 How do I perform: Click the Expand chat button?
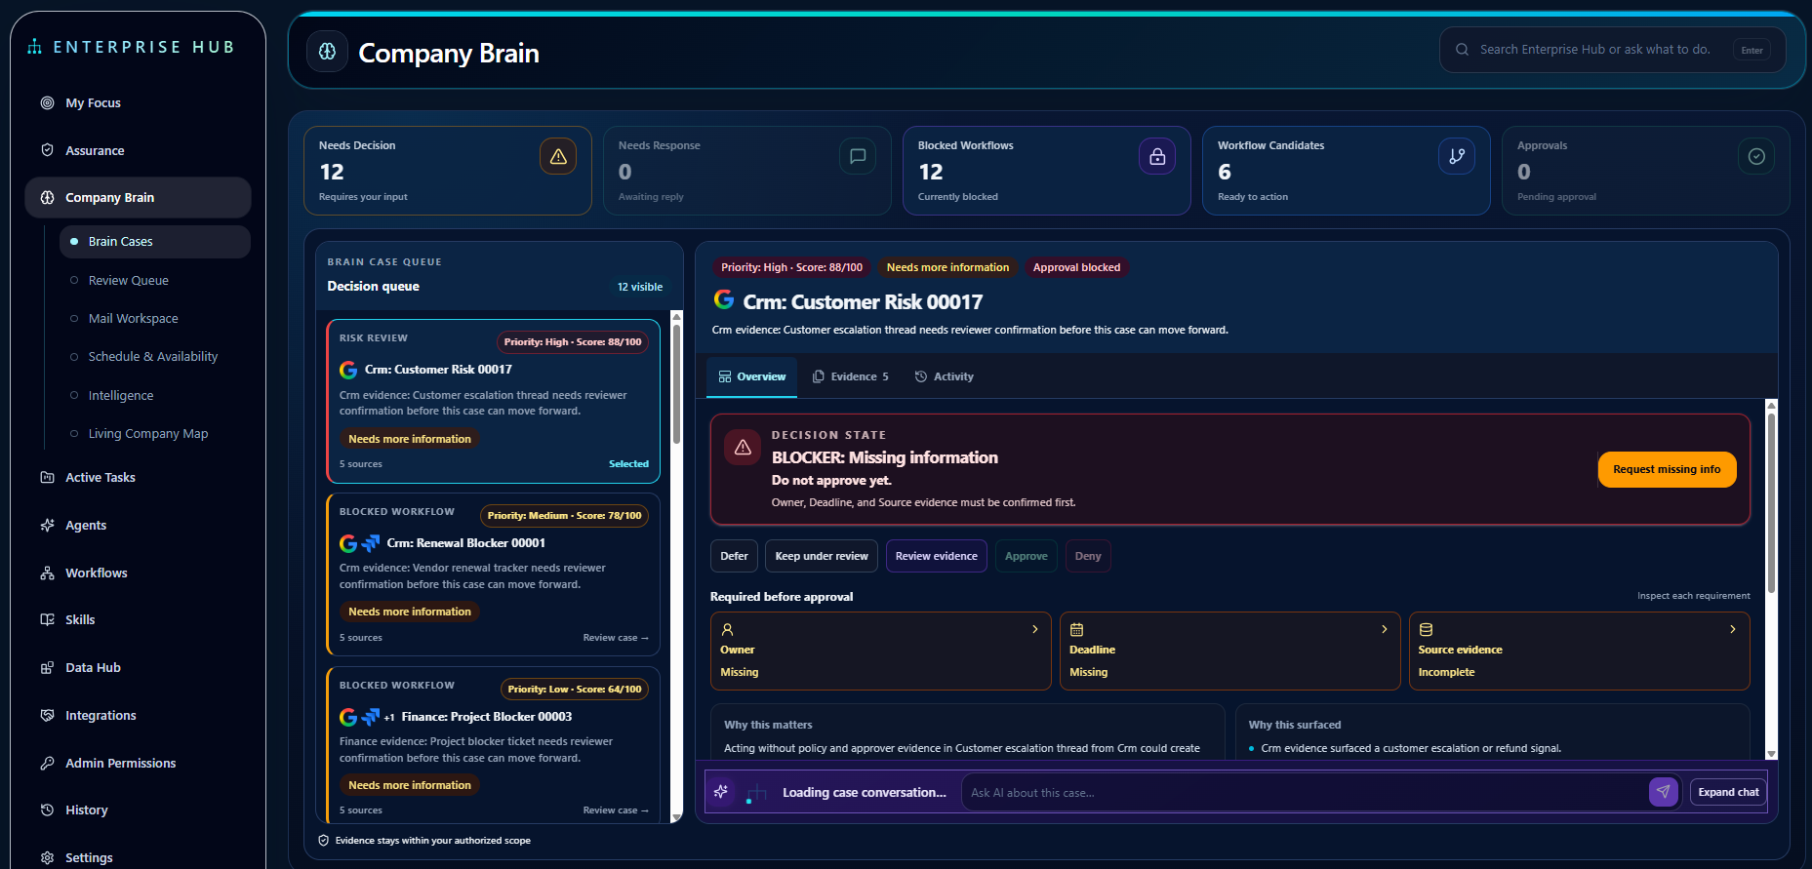coord(1728,792)
